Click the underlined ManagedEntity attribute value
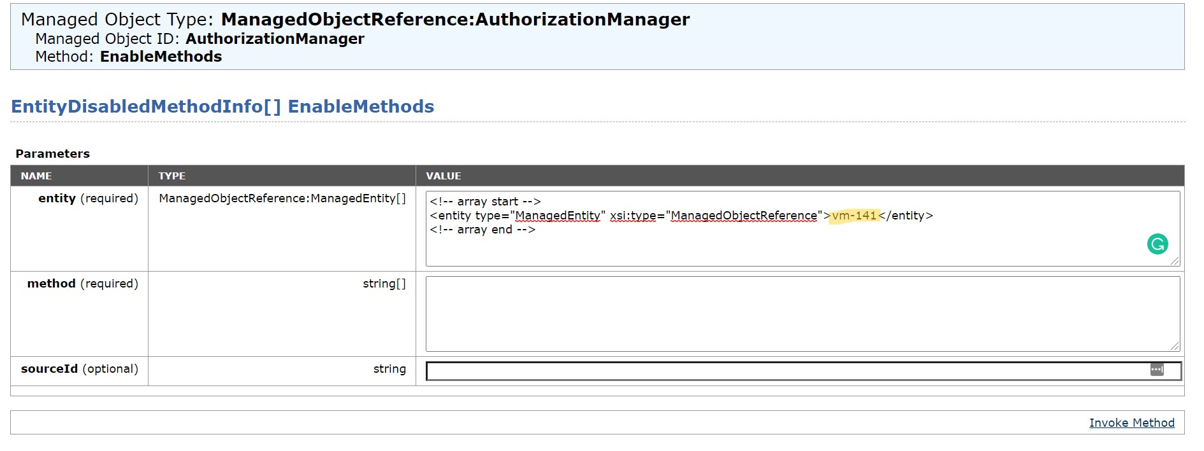Image resolution: width=1204 pixels, height=451 pixels. pos(558,216)
